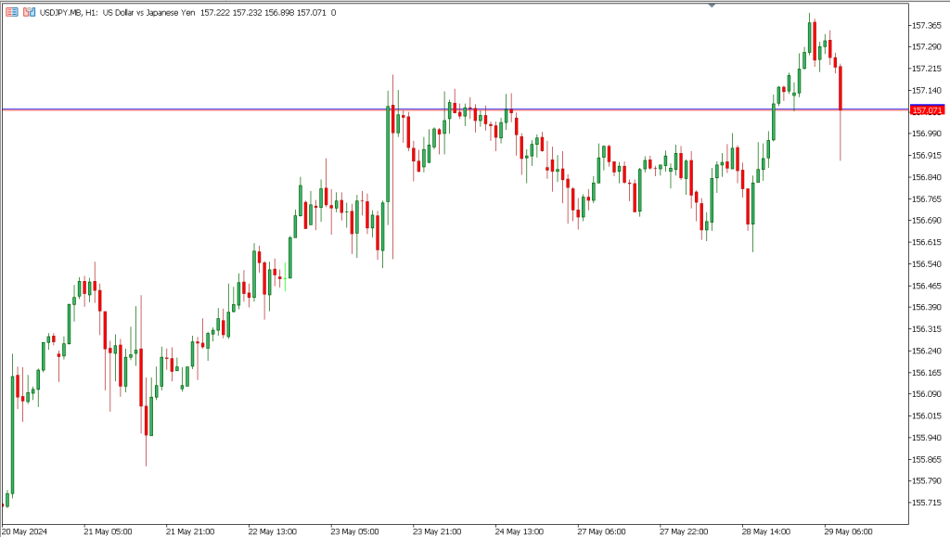Click the 157.140 price scale label
Screen dimensions: 950x537
pos(927,90)
